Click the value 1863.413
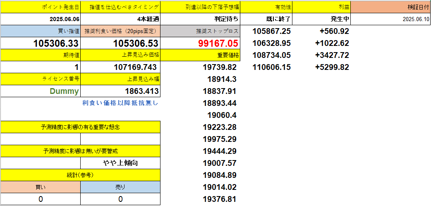The width and height of the screenshot is (431, 206). [120, 91]
